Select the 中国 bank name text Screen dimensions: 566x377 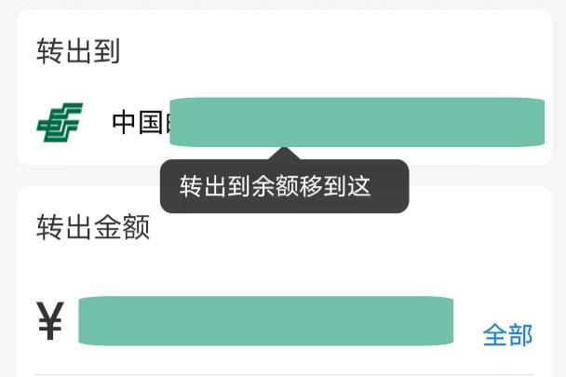[x=138, y=123]
